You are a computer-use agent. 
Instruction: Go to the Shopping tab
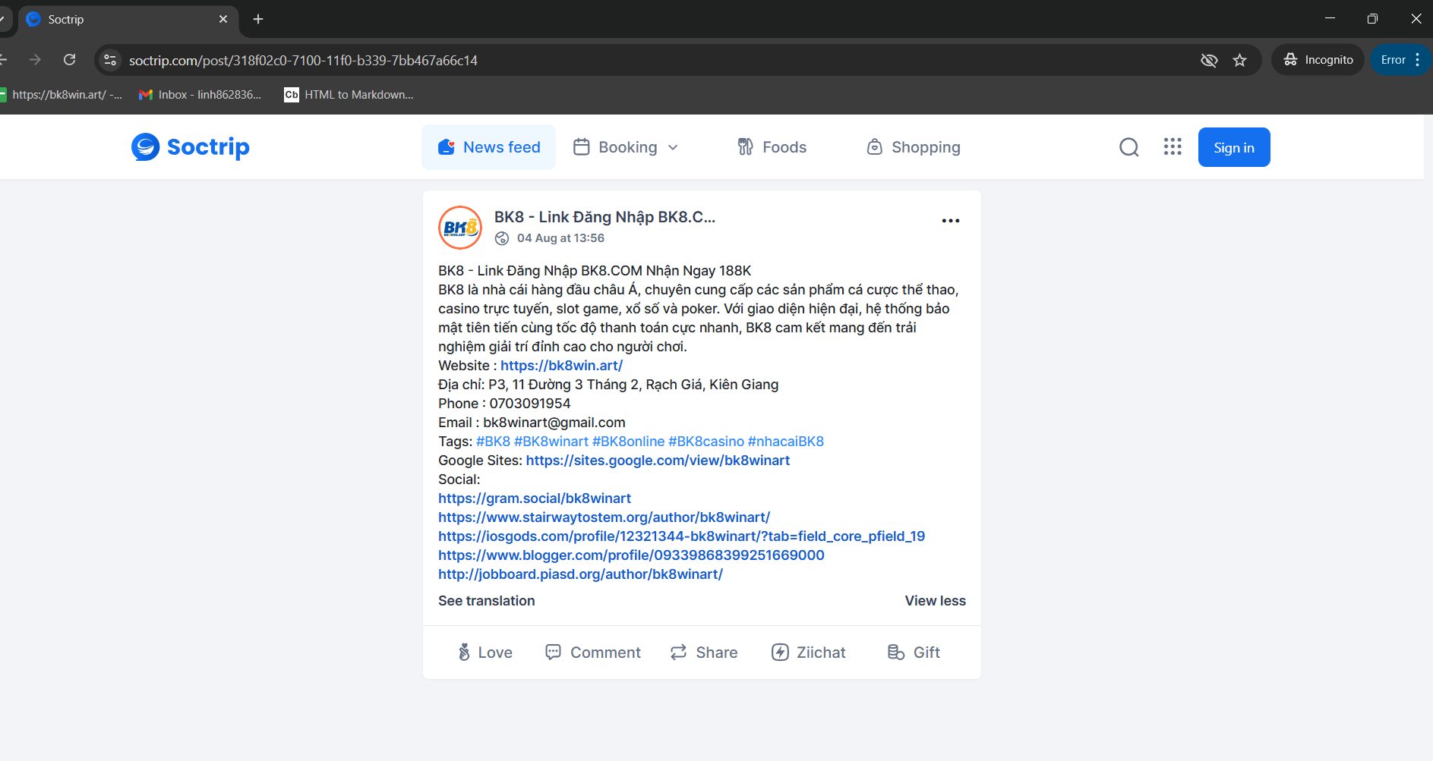(914, 147)
